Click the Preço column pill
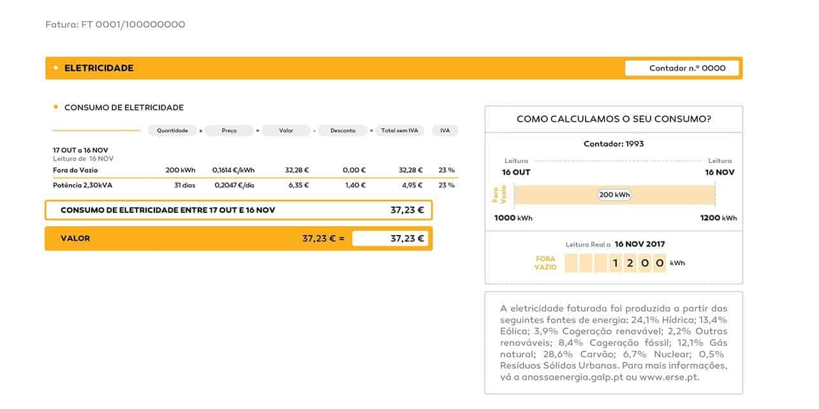The image size is (819, 409). click(229, 131)
